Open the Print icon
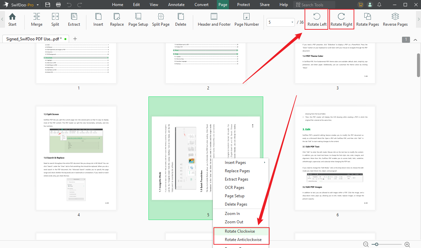 58,4
